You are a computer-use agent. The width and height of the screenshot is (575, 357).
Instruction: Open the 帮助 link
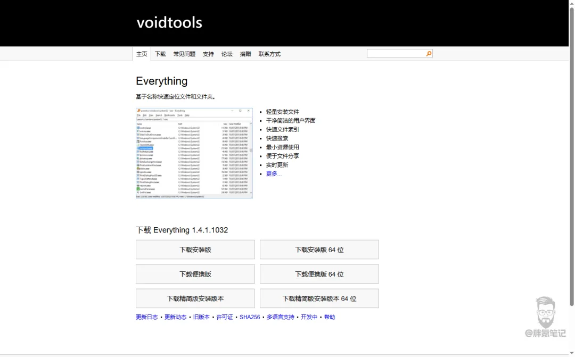coord(330,317)
